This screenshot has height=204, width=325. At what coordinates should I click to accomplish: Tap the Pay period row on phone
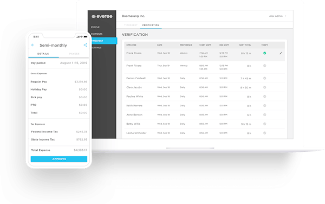tap(59, 63)
